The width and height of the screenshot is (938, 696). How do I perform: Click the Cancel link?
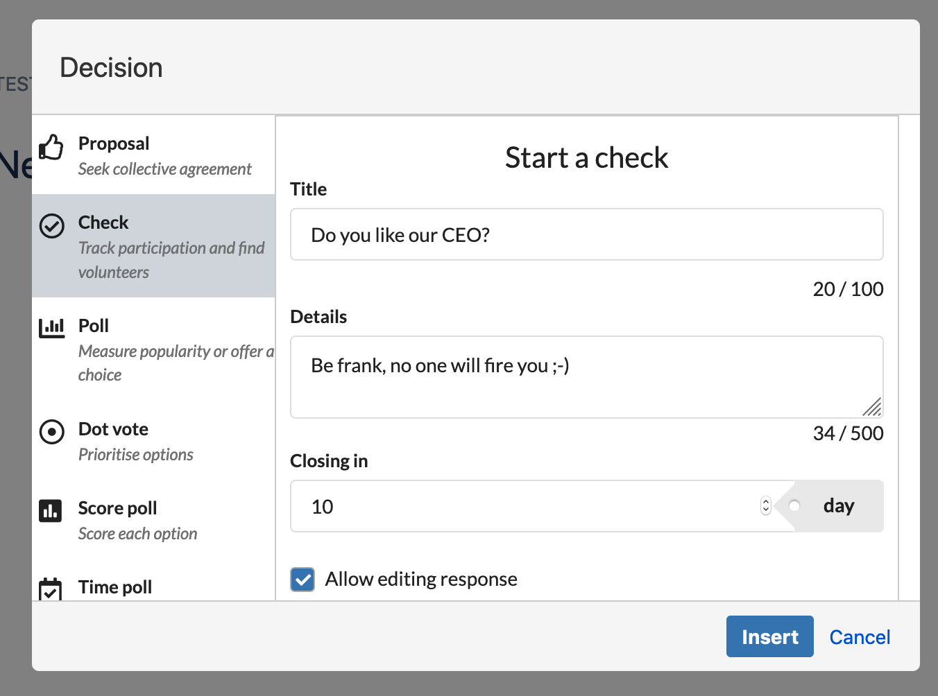pyautogui.click(x=860, y=637)
